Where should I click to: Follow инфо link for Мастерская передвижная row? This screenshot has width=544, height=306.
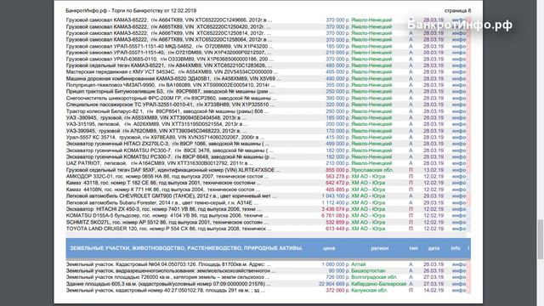point(459,72)
